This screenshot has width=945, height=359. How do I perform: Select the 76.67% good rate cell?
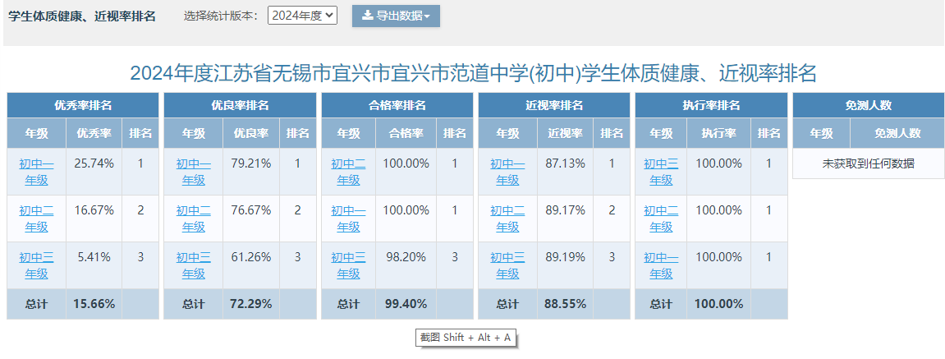(x=251, y=219)
